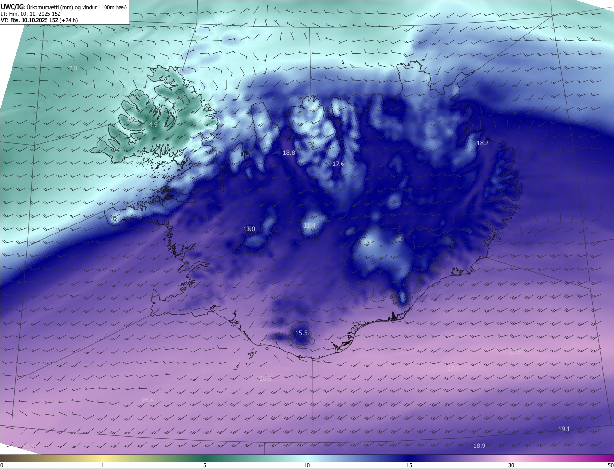Click the 11.4 value label on the map
The width and height of the screenshot is (614, 469).
pos(309,226)
